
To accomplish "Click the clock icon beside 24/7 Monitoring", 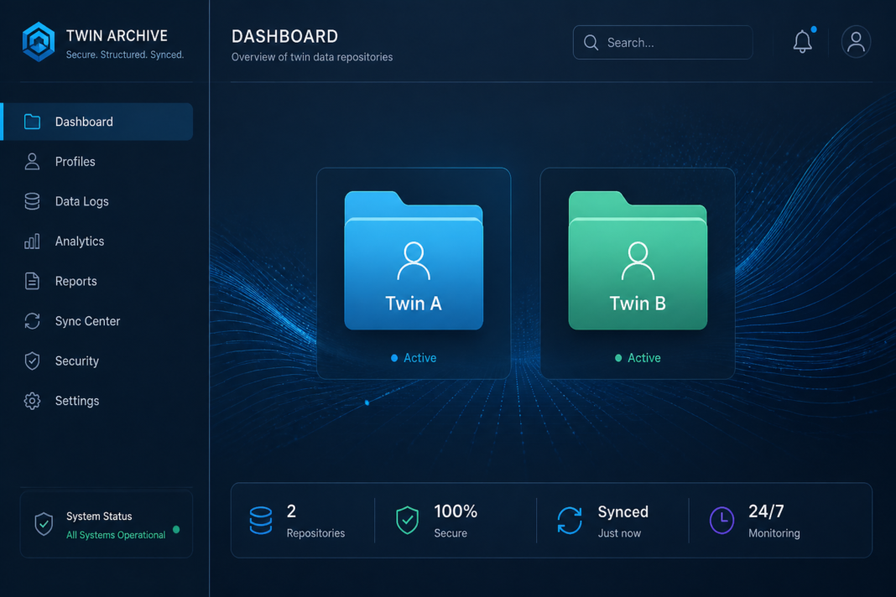I will pos(721,521).
